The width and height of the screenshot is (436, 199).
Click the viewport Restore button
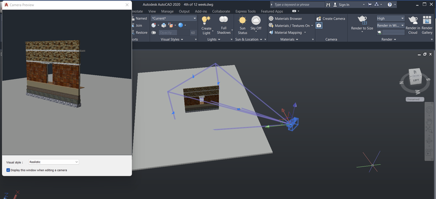(140, 32)
